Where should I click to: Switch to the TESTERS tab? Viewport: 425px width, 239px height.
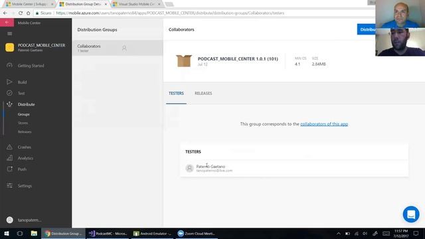[176, 93]
